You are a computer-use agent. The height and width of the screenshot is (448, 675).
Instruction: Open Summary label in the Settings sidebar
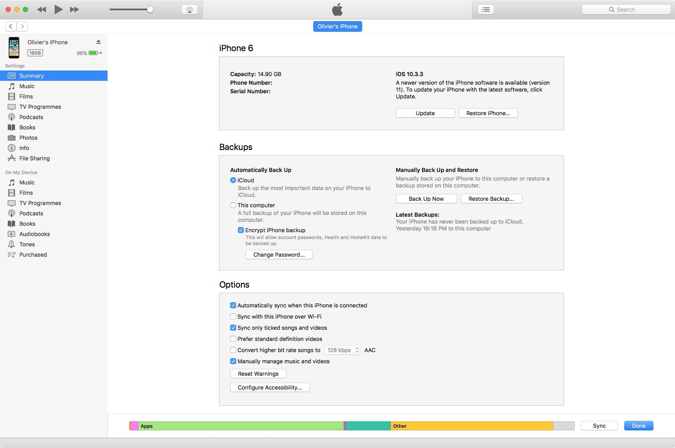(31, 76)
